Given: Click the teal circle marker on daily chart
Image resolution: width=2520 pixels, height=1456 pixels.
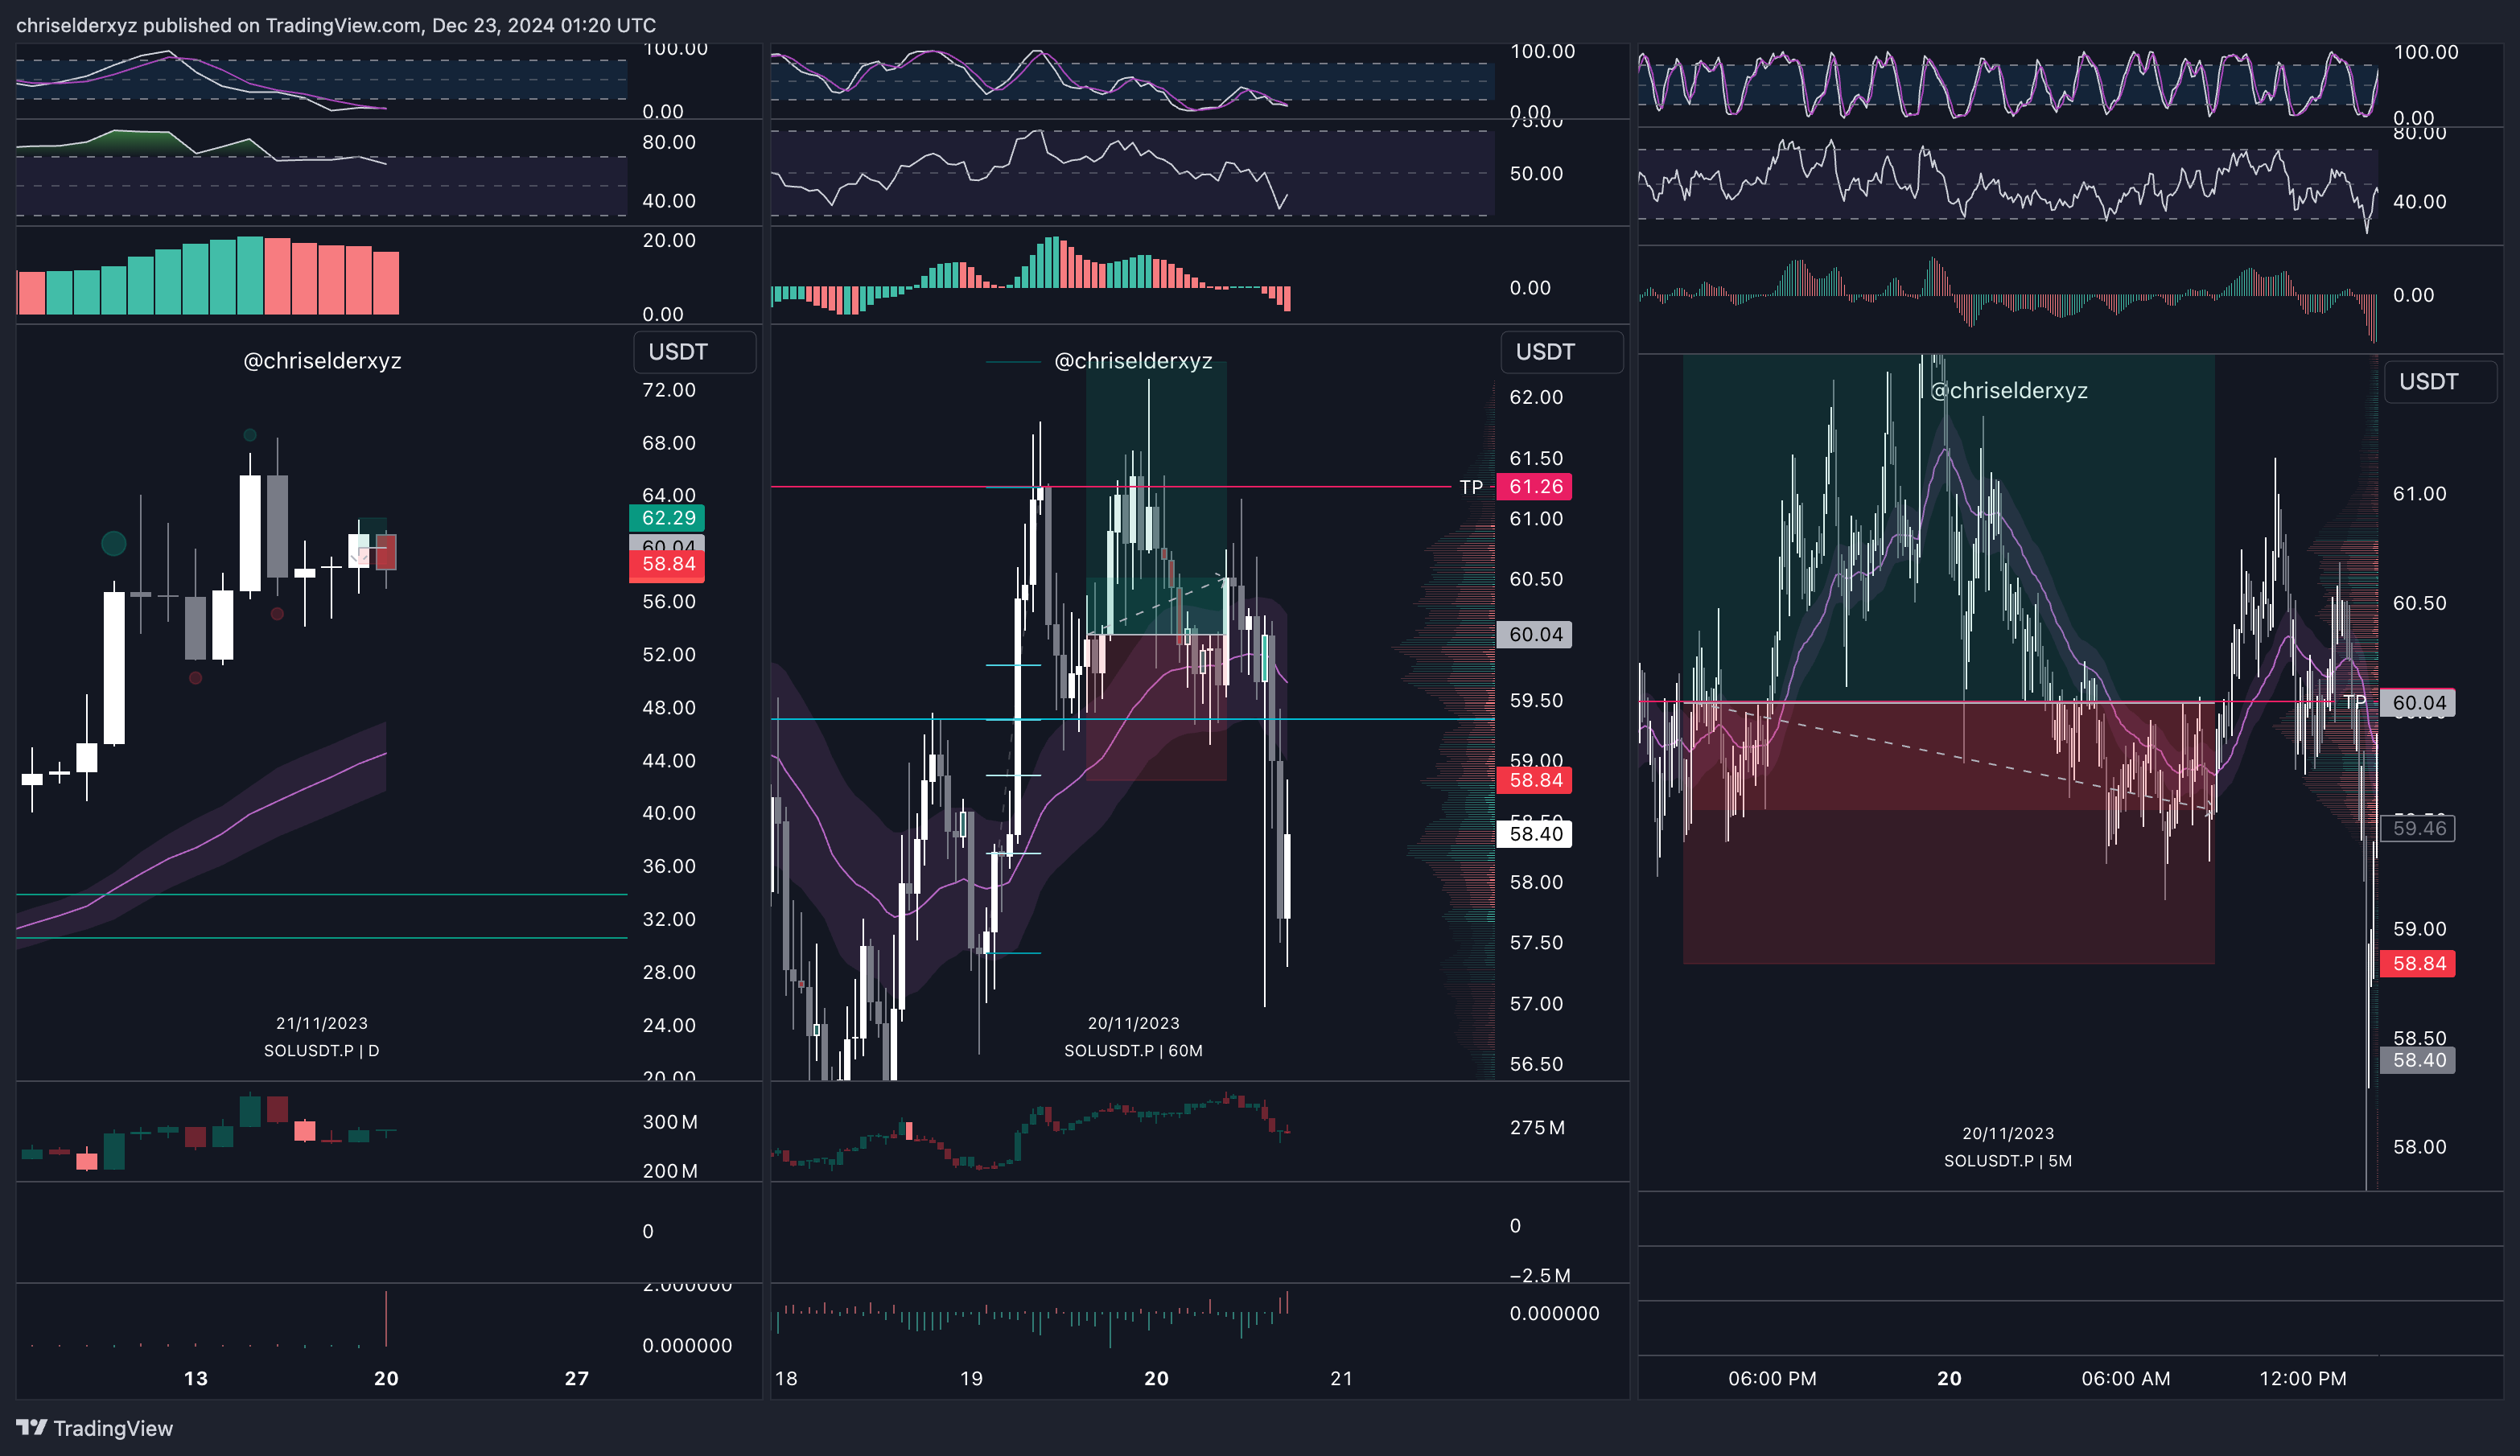Looking at the screenshot, I should pyautogui.click(x=114, y=543).
